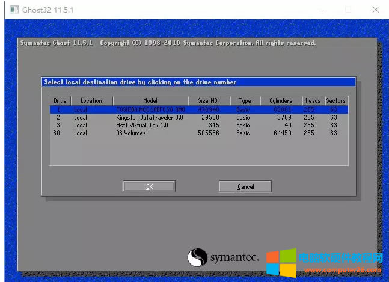Click the colorful Windows logo watermark

click(280, 263)
